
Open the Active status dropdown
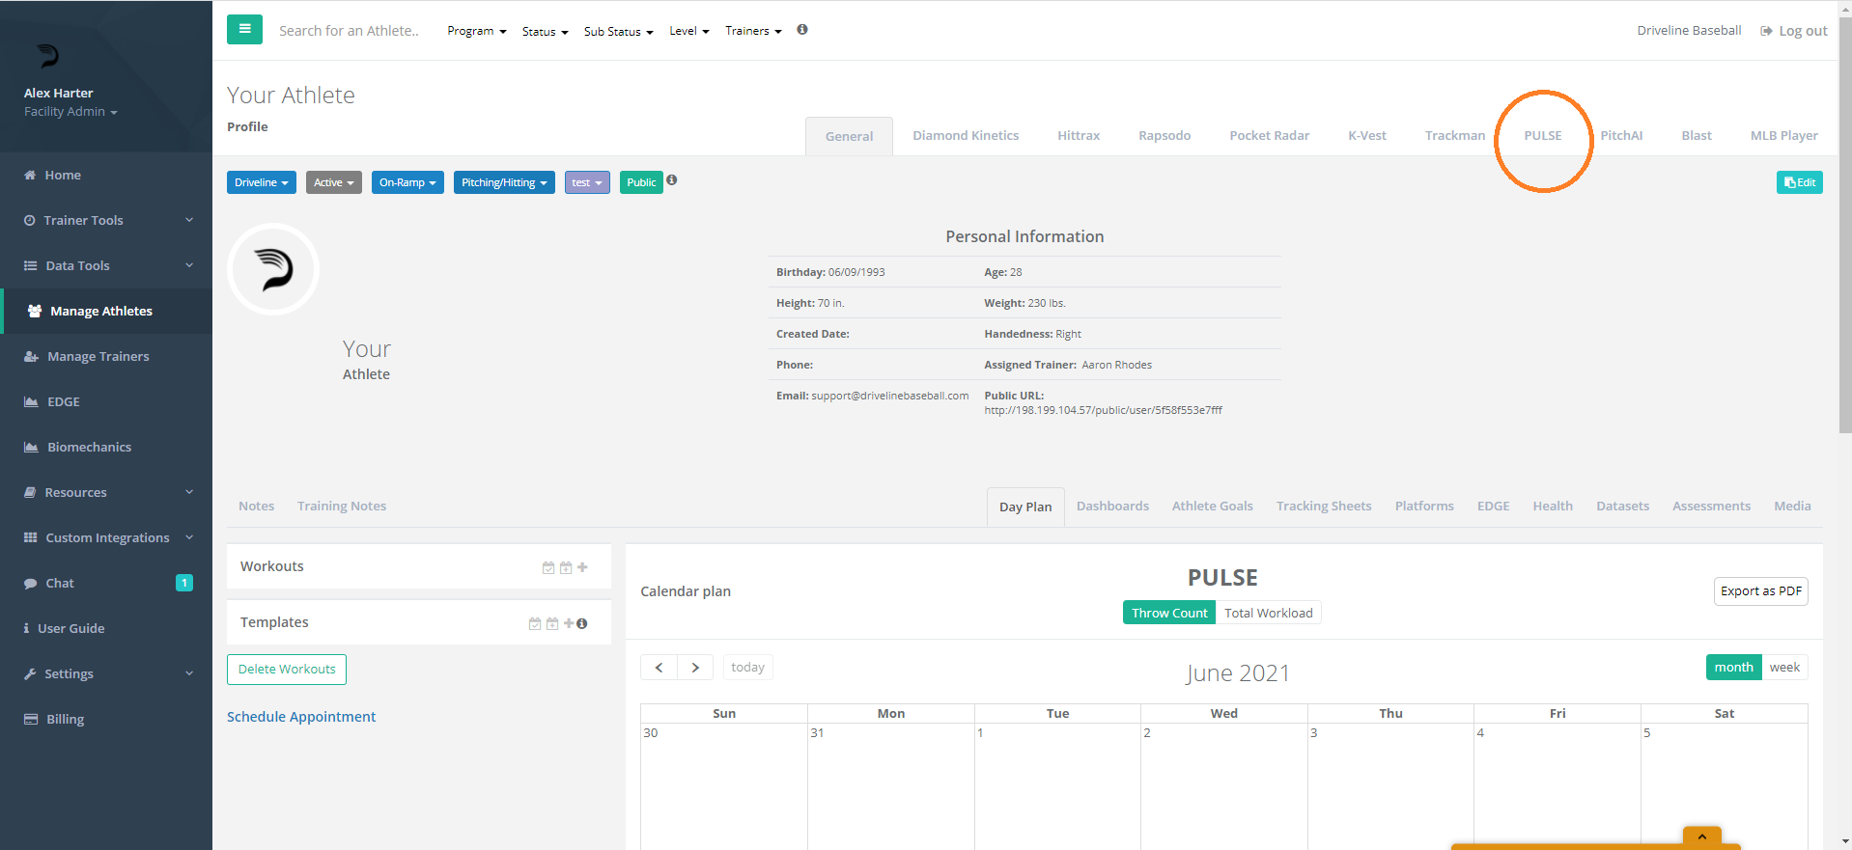(334, 182)
